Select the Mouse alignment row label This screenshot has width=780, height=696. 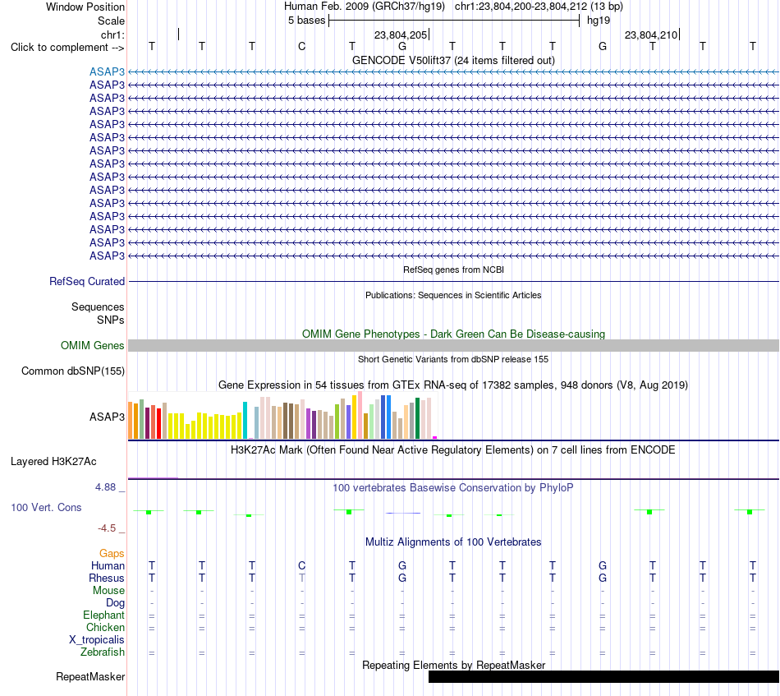pos(108,591)
